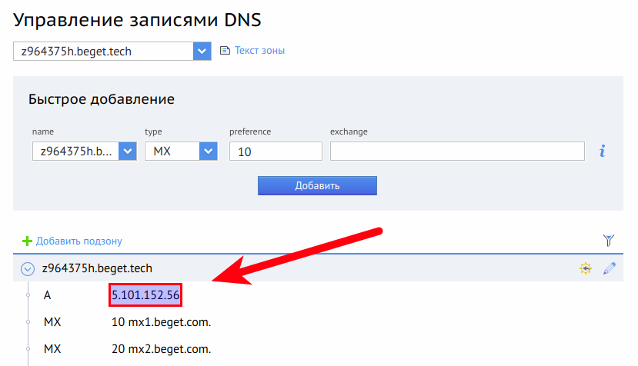The image size is (638, 366).
Task: Click the z964375h.beget.tech zone row name
Action: (x=97, y=268)
